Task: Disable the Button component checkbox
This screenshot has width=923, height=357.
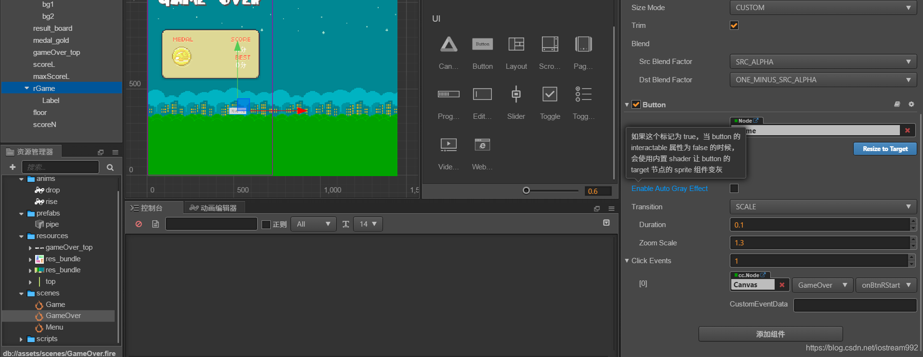Action: (x=636, y=104)
